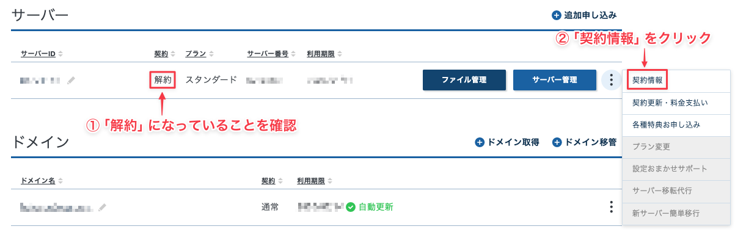The height and width of the screenshot is (251, 735).
Task: Click the plus icon for ドメイン取得
Action: [x=480, y=142]
